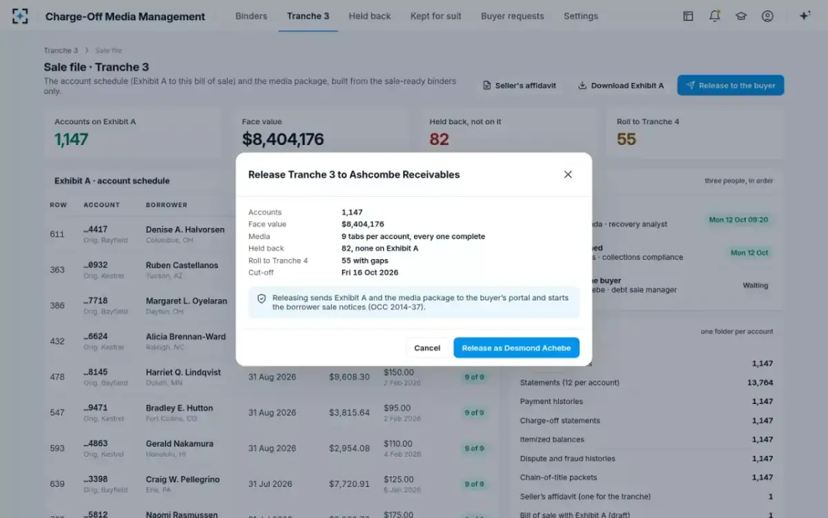The width and height of the screenshot is (828, 518).
Task: Click the Dispute and fraud histories row
Action: coord(647,459)
